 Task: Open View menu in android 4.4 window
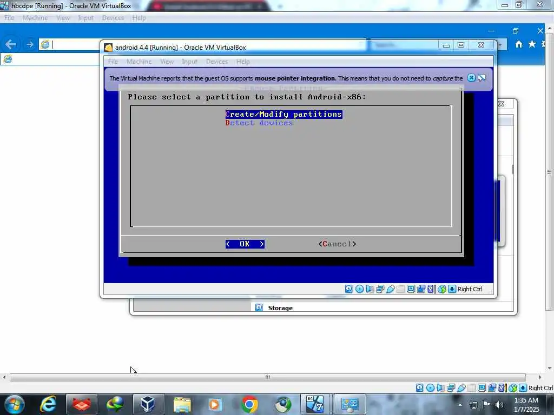pyautogui.click(x=167, y=62)
